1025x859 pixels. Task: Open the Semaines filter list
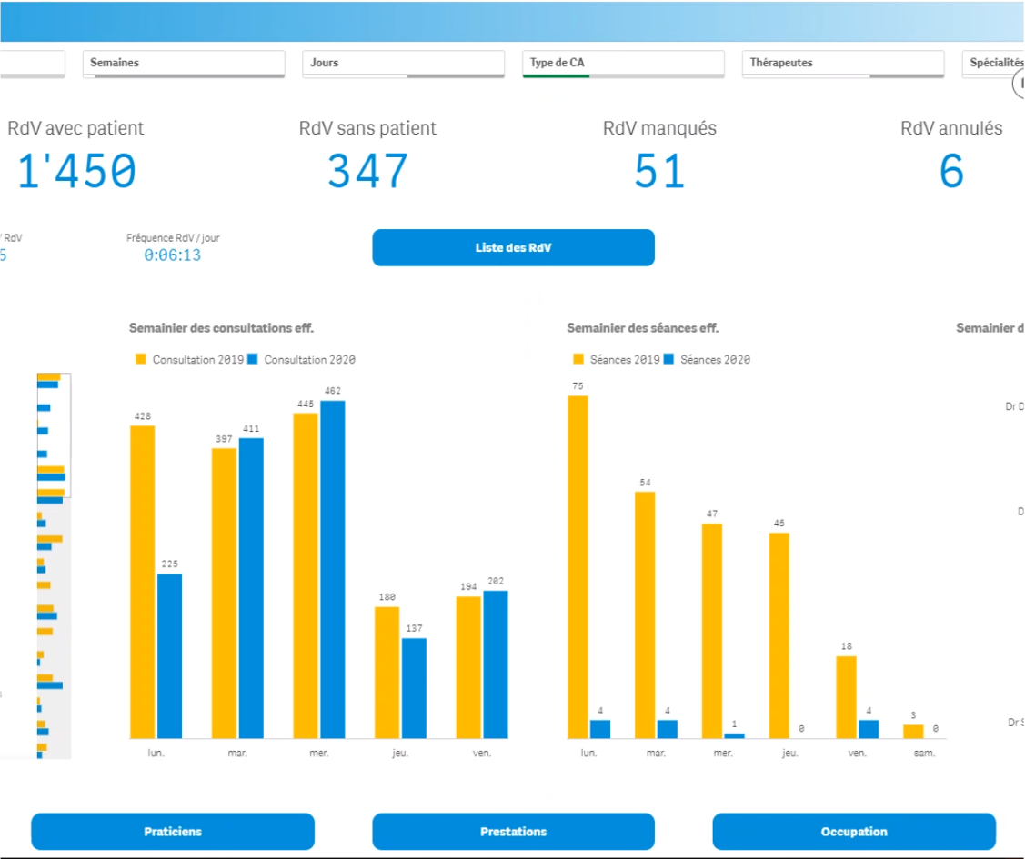[x=182, y=63]
